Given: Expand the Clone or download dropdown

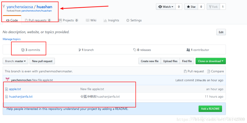Looking at the screenshot, I should 211,61.
